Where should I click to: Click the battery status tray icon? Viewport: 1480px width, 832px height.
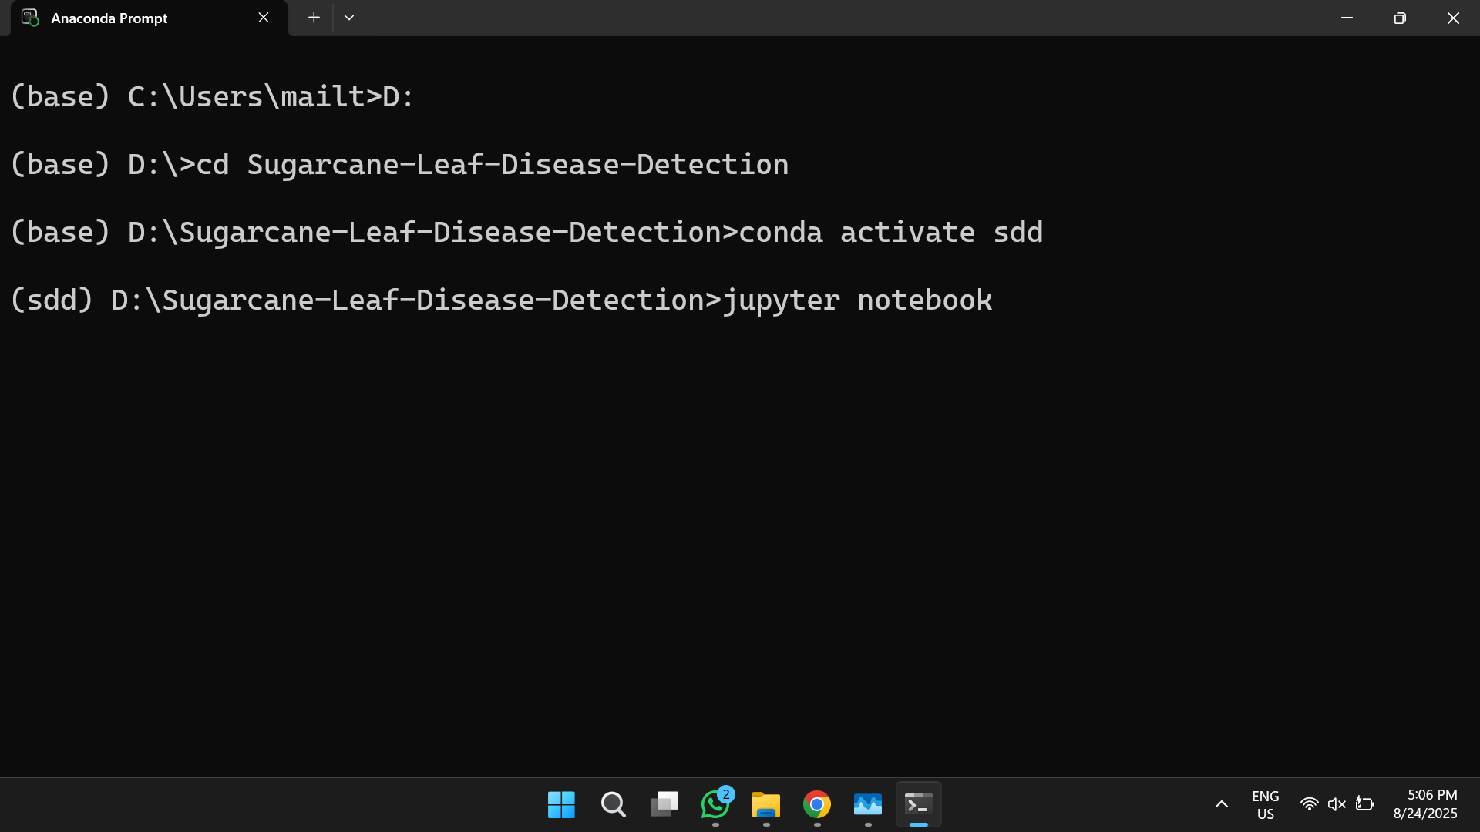[x=1364, y=805]
